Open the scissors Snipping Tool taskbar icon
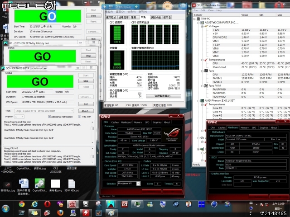Screen dimensions: 290x217 [99, 204]
